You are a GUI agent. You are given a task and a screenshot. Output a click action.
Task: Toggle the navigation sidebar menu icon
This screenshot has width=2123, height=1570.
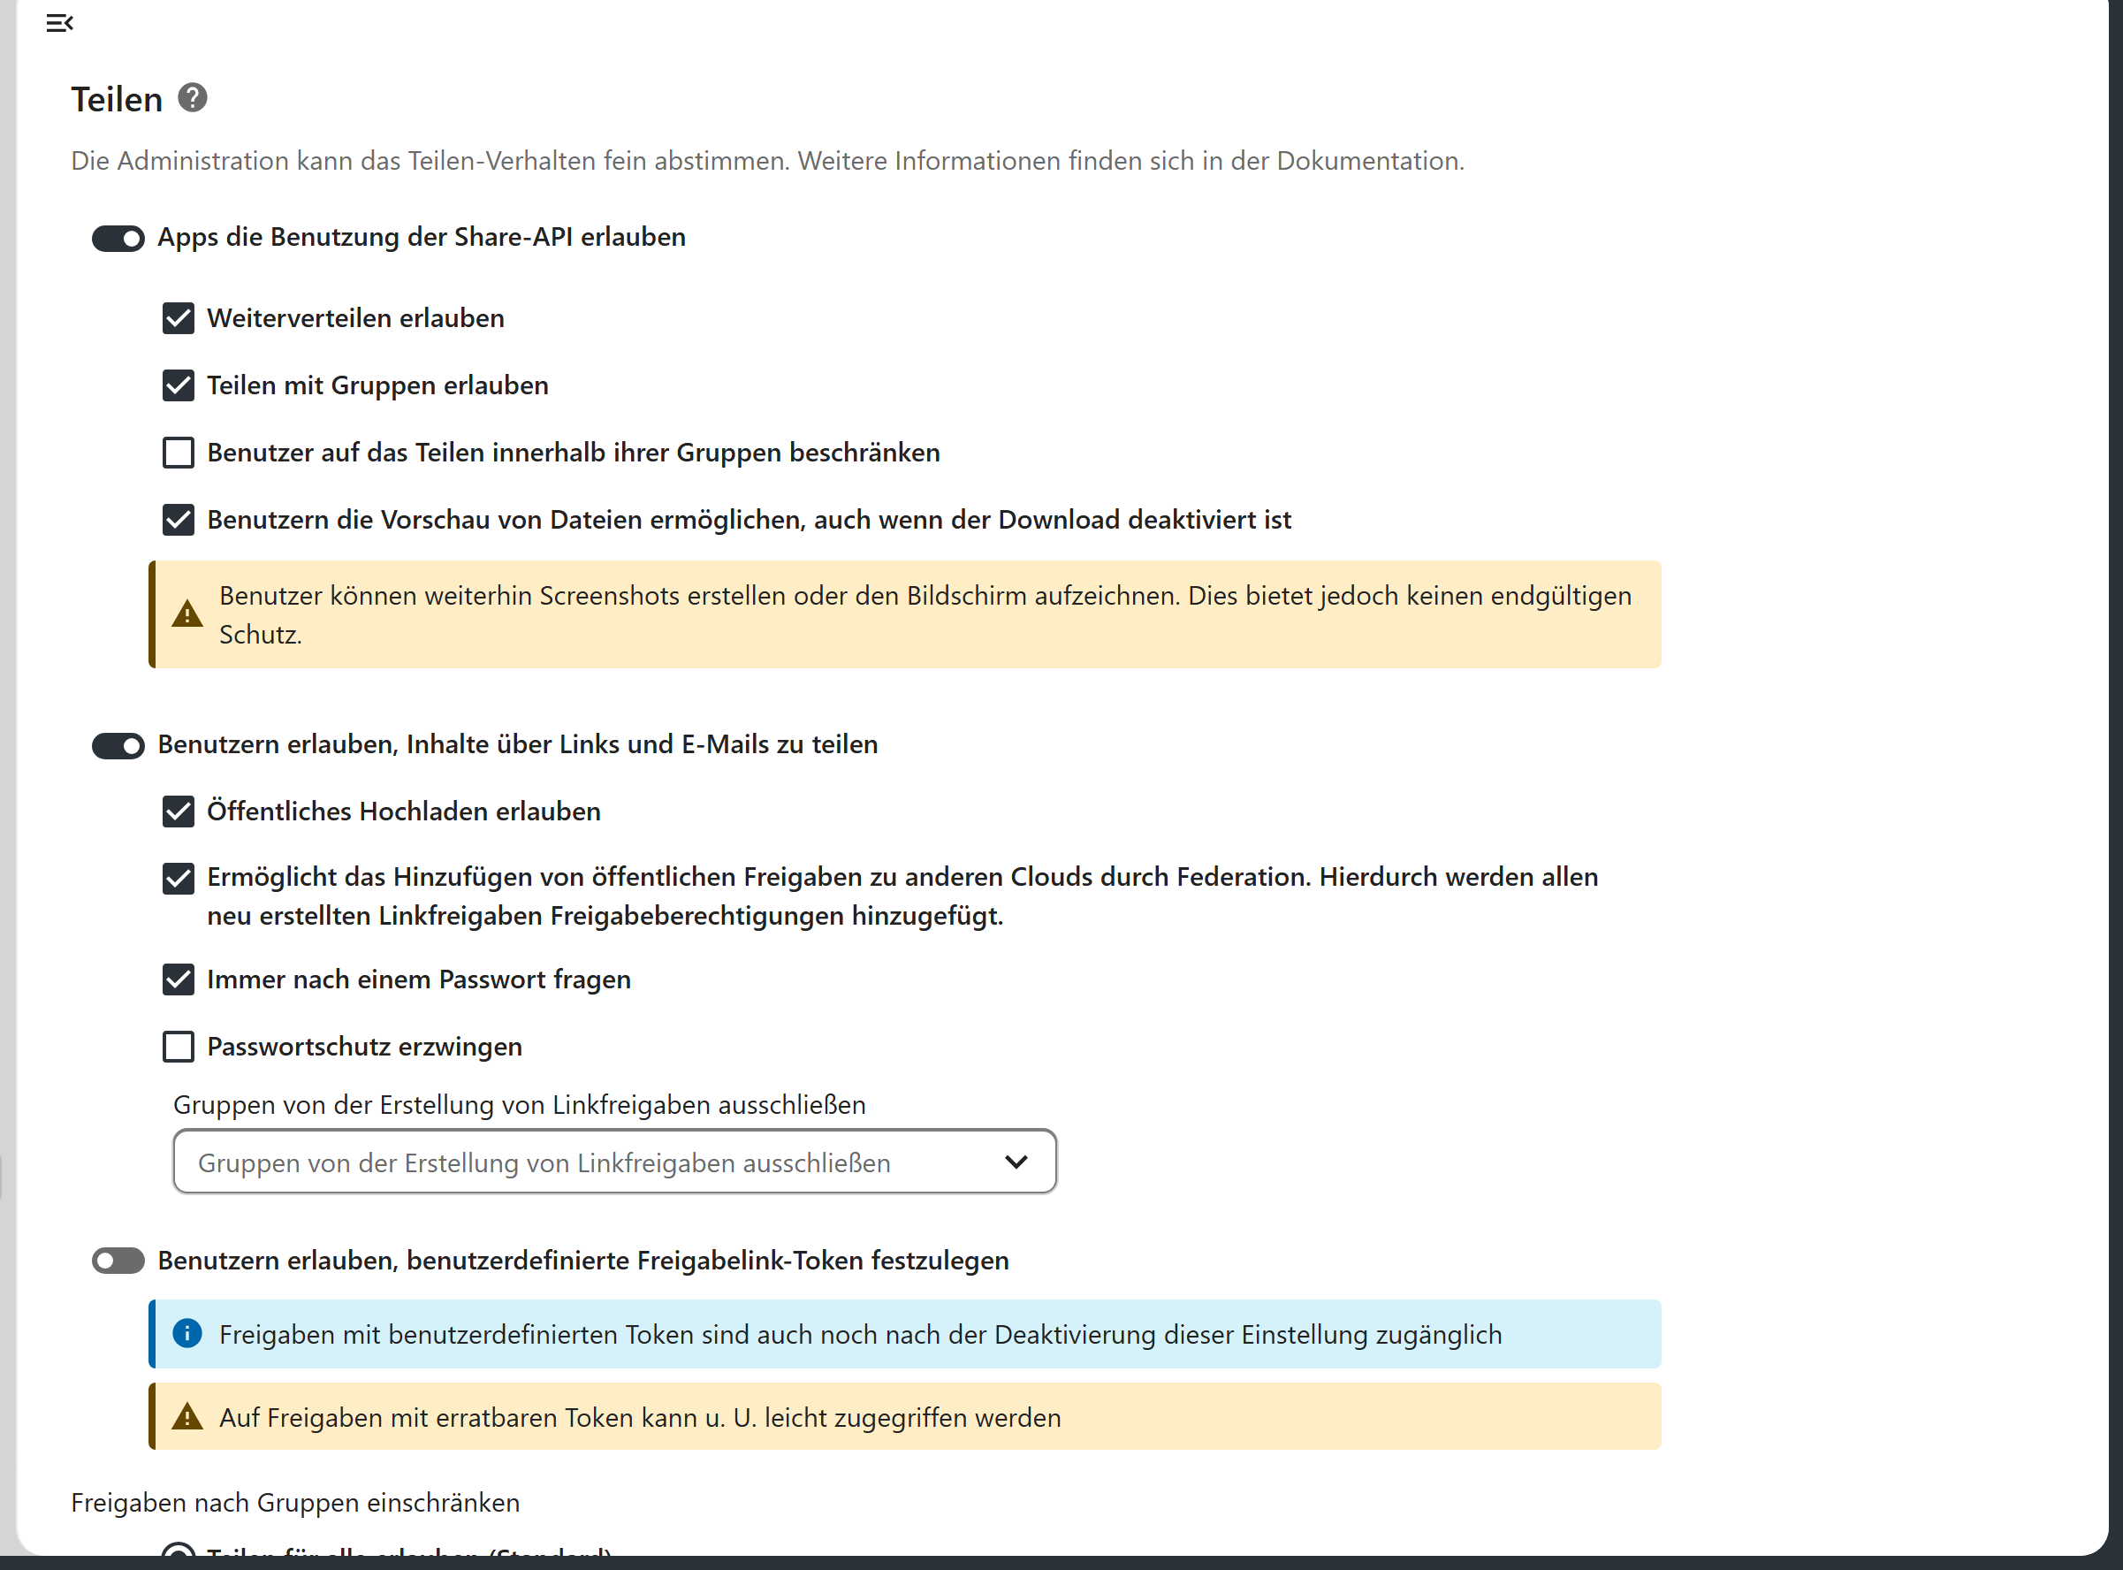tap(59, 23)
